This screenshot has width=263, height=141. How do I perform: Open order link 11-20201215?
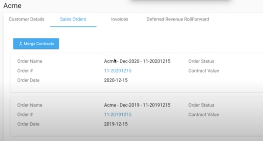coord(118,71)
